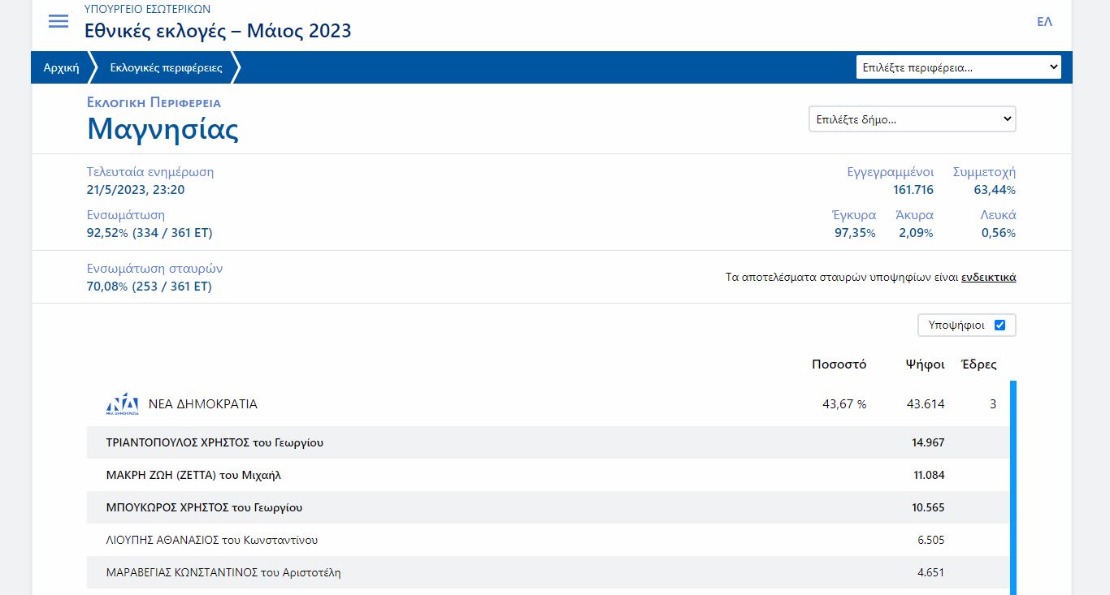
Task: Click the Έγκυρα value 97,35%
Action: [x=855, y=233]
